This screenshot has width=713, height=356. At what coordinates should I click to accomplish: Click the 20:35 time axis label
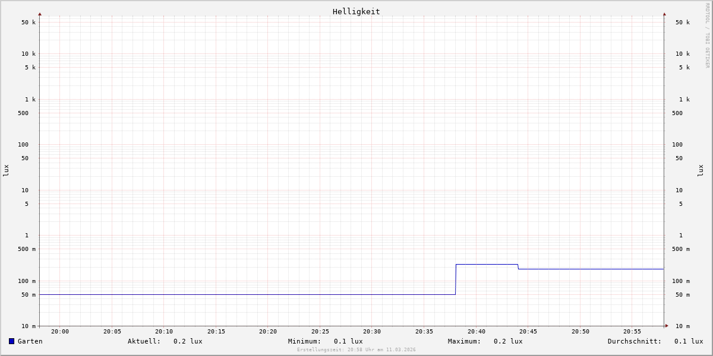pyautogui.click(x=424, y=332)
